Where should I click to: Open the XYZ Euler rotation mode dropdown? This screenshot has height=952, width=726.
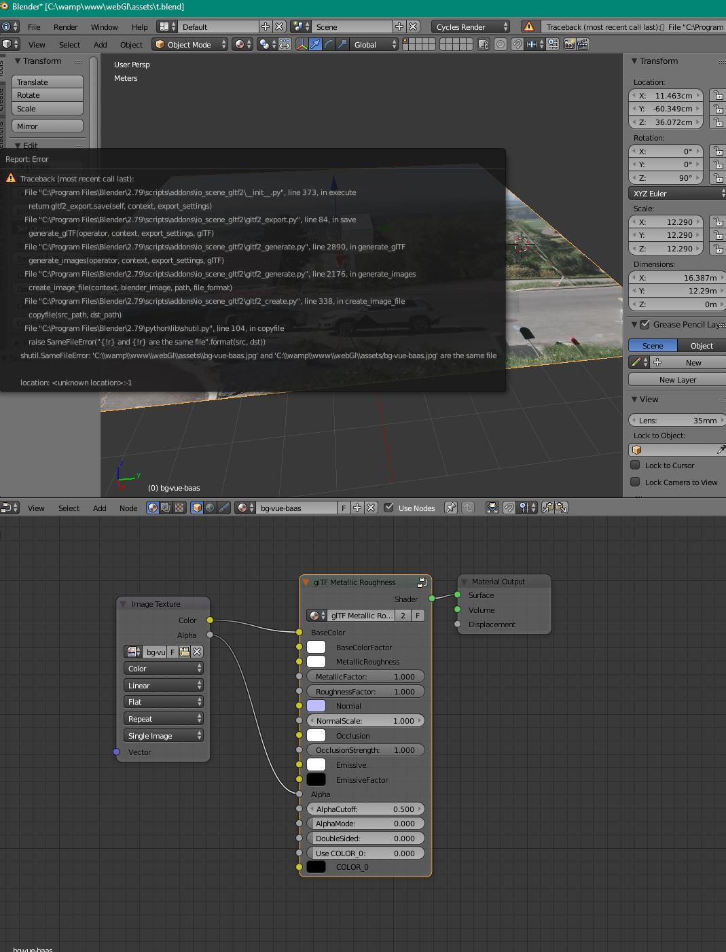pyautogui.click(x=678, y=194)
